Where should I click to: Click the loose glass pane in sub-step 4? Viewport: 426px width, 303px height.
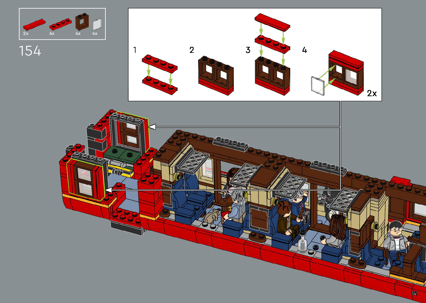pos(318,86)
